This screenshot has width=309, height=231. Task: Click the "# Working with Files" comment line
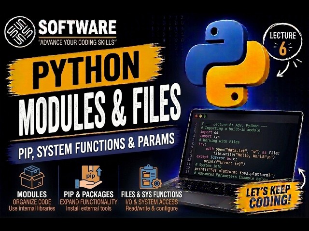coord(219,141)
